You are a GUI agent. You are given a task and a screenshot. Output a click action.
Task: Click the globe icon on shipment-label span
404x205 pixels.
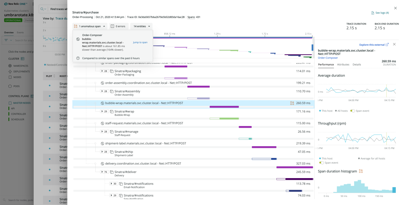click(102, 143)
